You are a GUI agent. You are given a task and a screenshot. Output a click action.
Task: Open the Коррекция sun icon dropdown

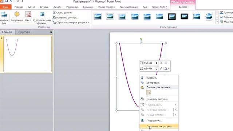(x=17, y=18)
